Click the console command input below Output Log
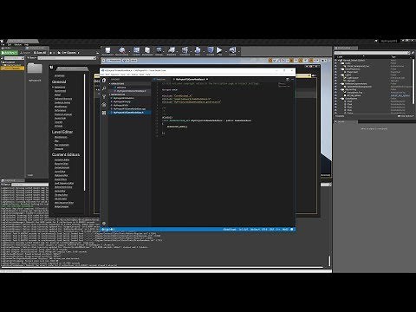Screen dimensions: 416x312 (x=166, y=271)
